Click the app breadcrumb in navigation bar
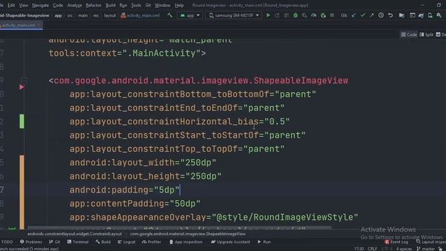Image resolution: width=446 pixels, height=251 pixels. coord(59,15)
